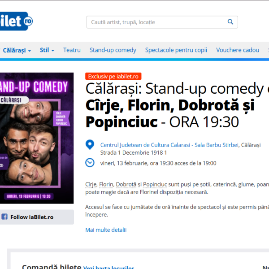Click the Mai multe detalii link
Screen dimensions: 269x269
point(106,230)
